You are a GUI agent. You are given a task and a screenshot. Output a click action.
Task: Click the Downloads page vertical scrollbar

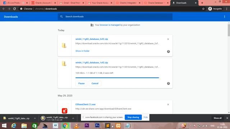(229, 30)
